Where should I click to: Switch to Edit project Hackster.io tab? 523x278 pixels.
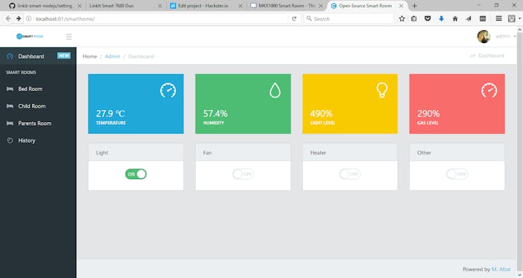[x=206, y=6]
